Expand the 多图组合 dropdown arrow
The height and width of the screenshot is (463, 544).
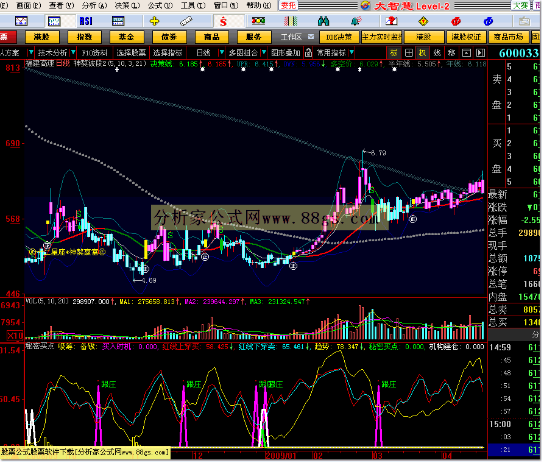coord(264,52)
